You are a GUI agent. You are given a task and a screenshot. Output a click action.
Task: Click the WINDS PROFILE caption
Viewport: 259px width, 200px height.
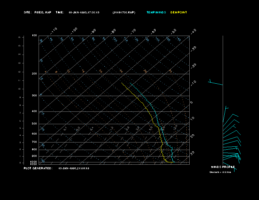pos(223,167)
